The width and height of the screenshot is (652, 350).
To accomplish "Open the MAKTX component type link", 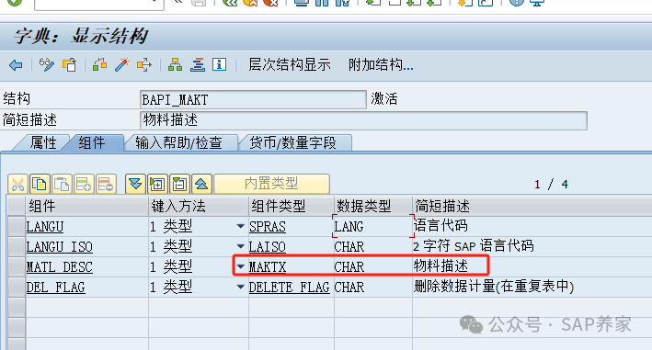I will point(268,267).
